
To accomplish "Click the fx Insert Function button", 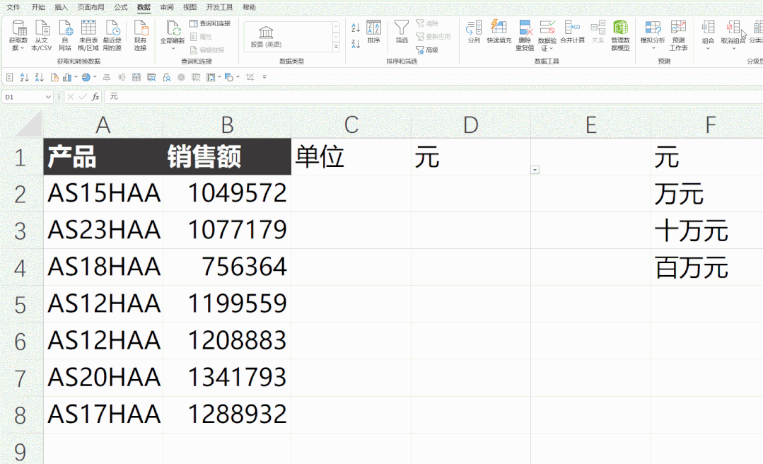I will (96, 97).
